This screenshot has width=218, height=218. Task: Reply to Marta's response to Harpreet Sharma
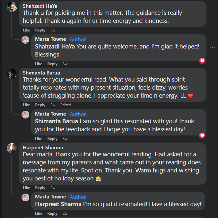click(x=52, y=214)
